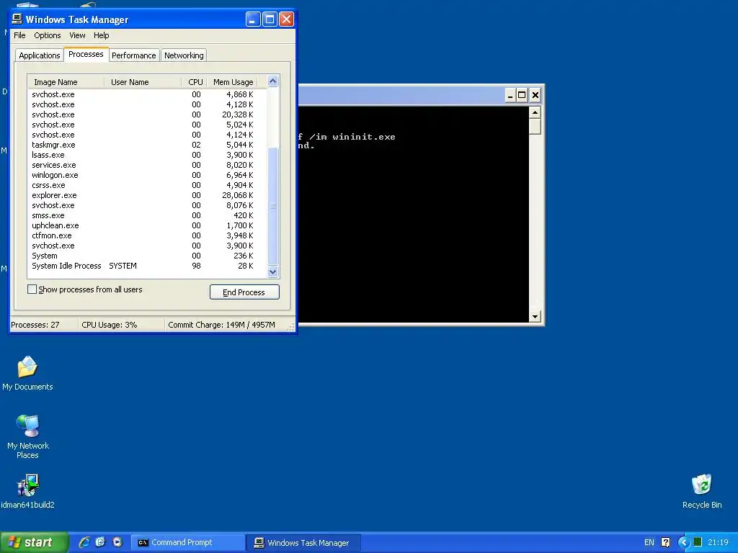Select the uphclean.exe process row

pos(147,225)
